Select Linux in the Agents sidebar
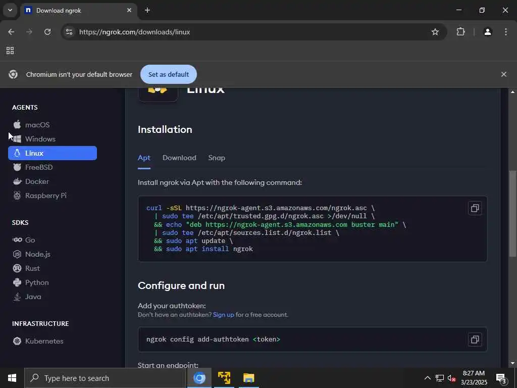This screenshot has height=388, width=517. point(53,153)
